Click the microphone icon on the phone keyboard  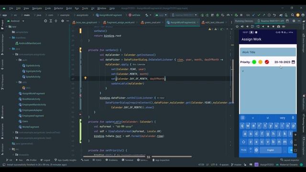click(293, 118)
